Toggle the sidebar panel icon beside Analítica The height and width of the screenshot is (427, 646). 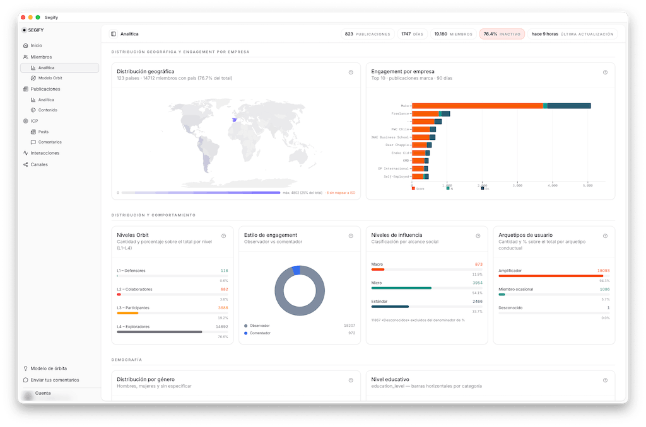tap(114, 34)
